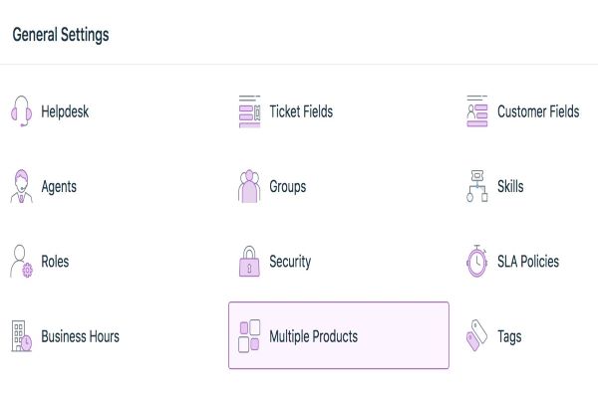Click the Customer Fields icon
598x398 pixels.
477,111
